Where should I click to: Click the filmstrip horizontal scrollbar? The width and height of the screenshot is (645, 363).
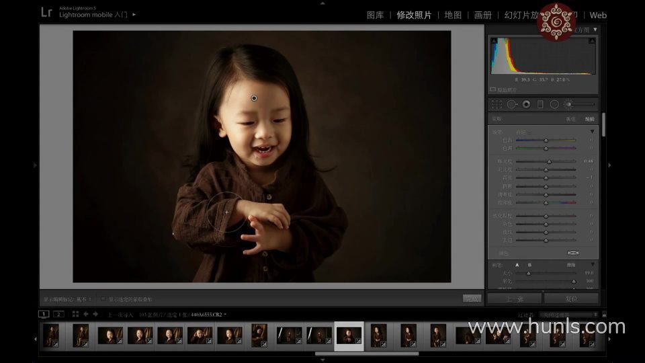click(x=367, y=354)
